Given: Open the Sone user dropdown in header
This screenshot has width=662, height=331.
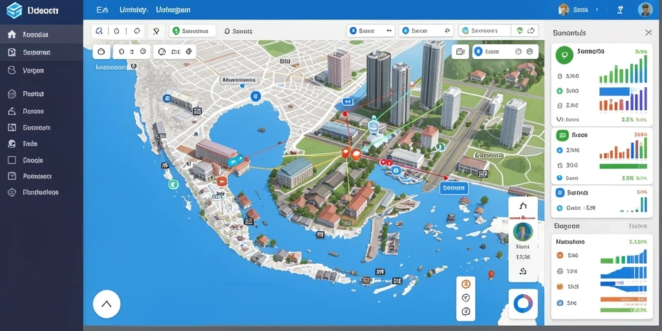Looking at the screenshot, I should 580,10.
